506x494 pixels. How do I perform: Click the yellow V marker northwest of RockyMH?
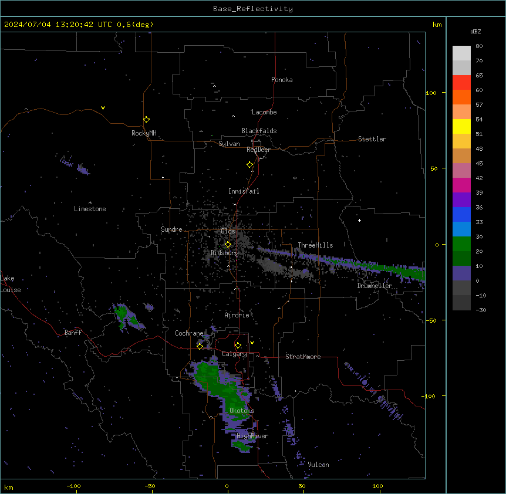tap(103, 108)
